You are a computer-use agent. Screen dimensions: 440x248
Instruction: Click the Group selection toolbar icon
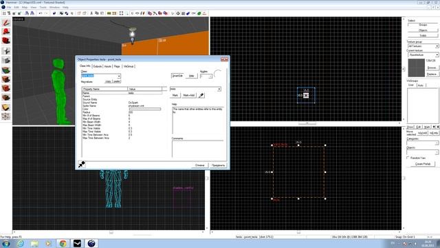pyautogui.click(x=61, y=13)
